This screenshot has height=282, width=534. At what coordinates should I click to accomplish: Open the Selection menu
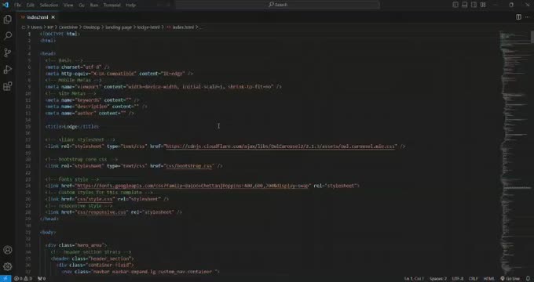tap(49, 5)
